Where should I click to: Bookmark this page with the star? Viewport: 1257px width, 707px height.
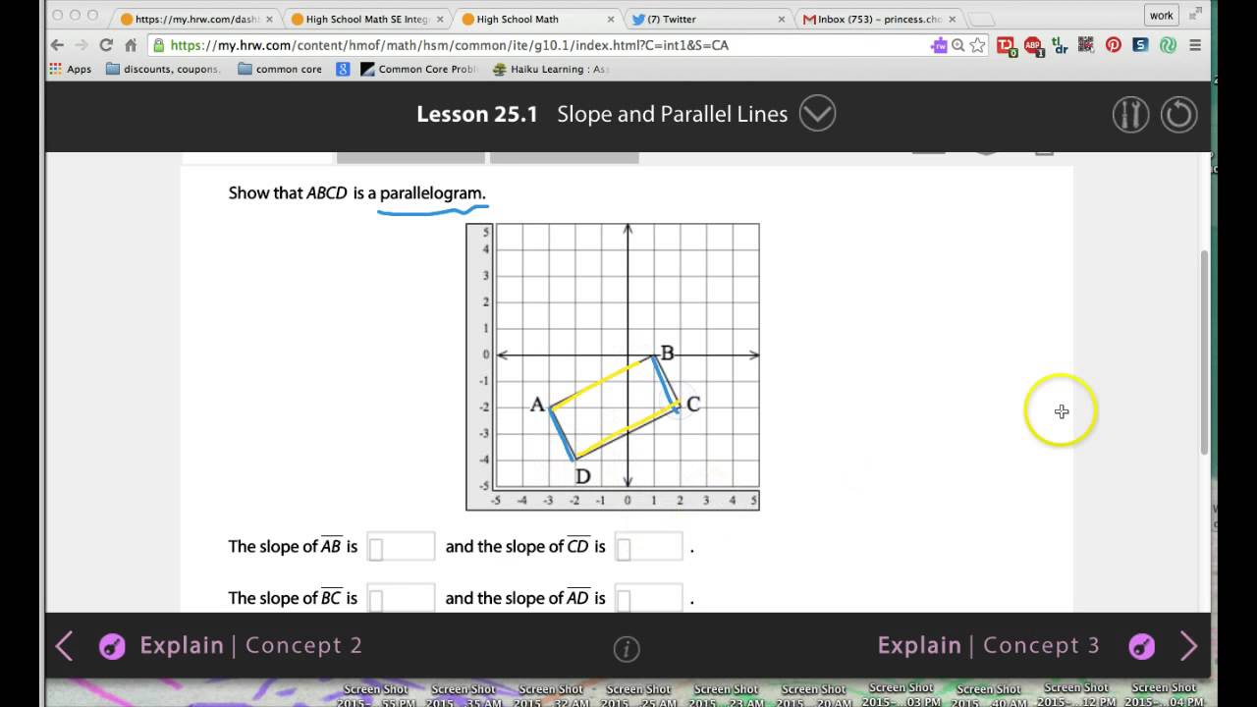[977, 45]
